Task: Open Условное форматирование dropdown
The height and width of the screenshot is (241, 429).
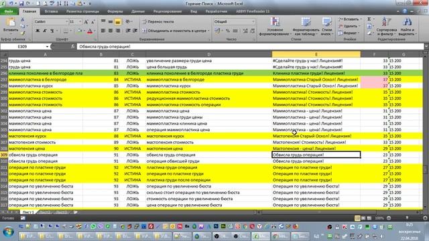Action: [x=274, y=27]
